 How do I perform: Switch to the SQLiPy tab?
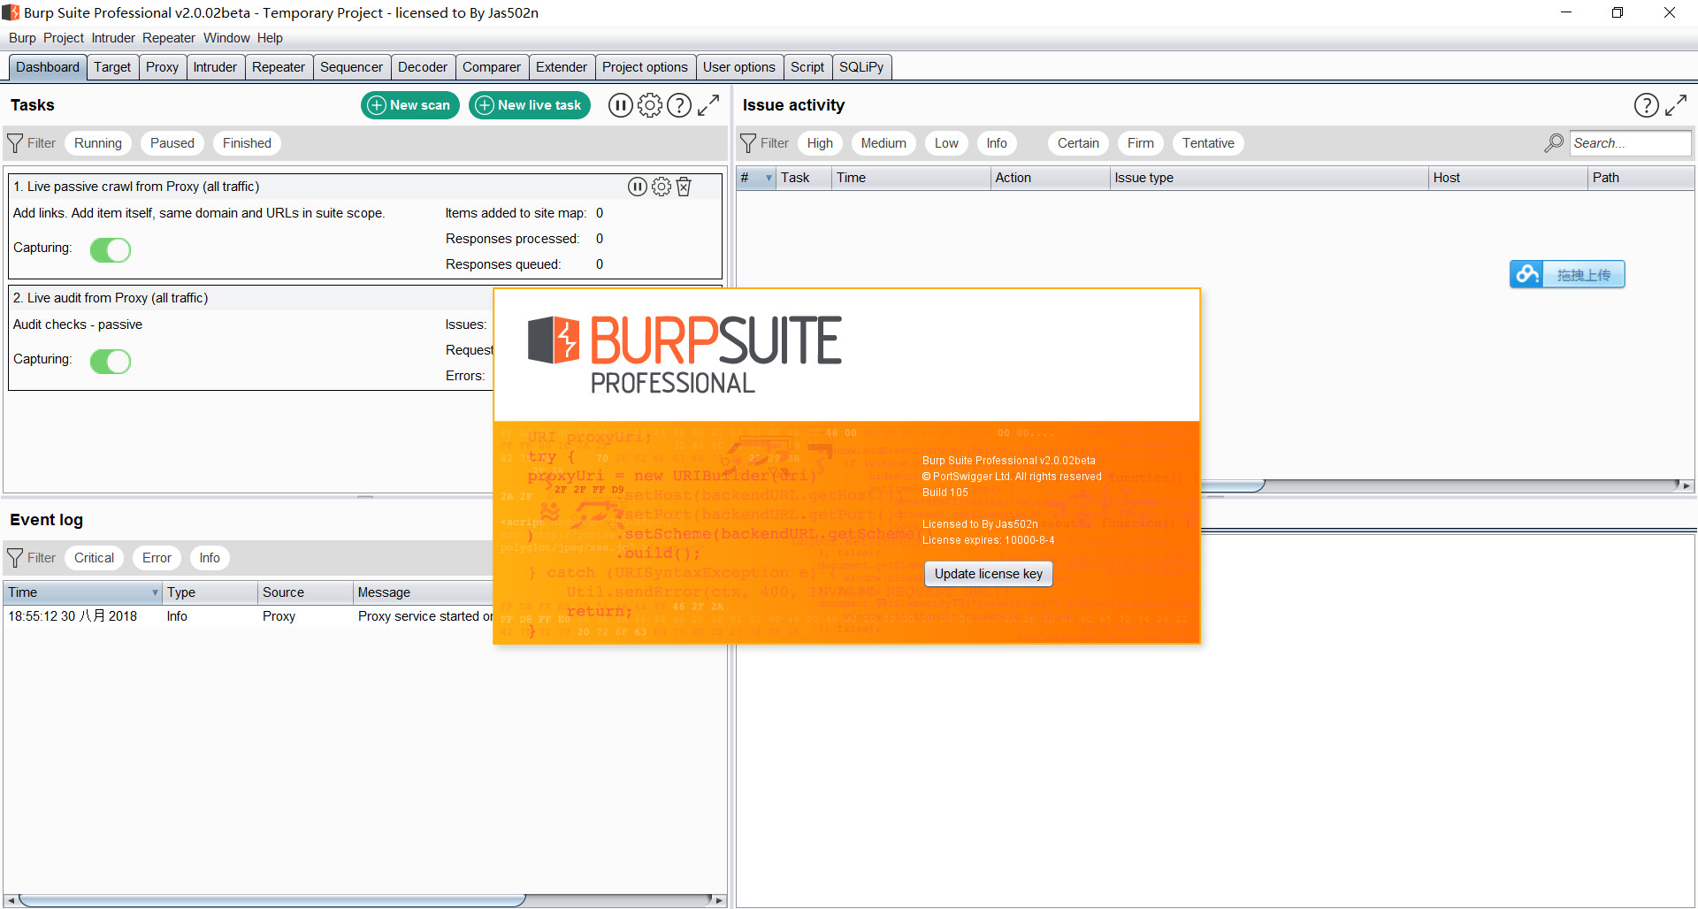861,67
